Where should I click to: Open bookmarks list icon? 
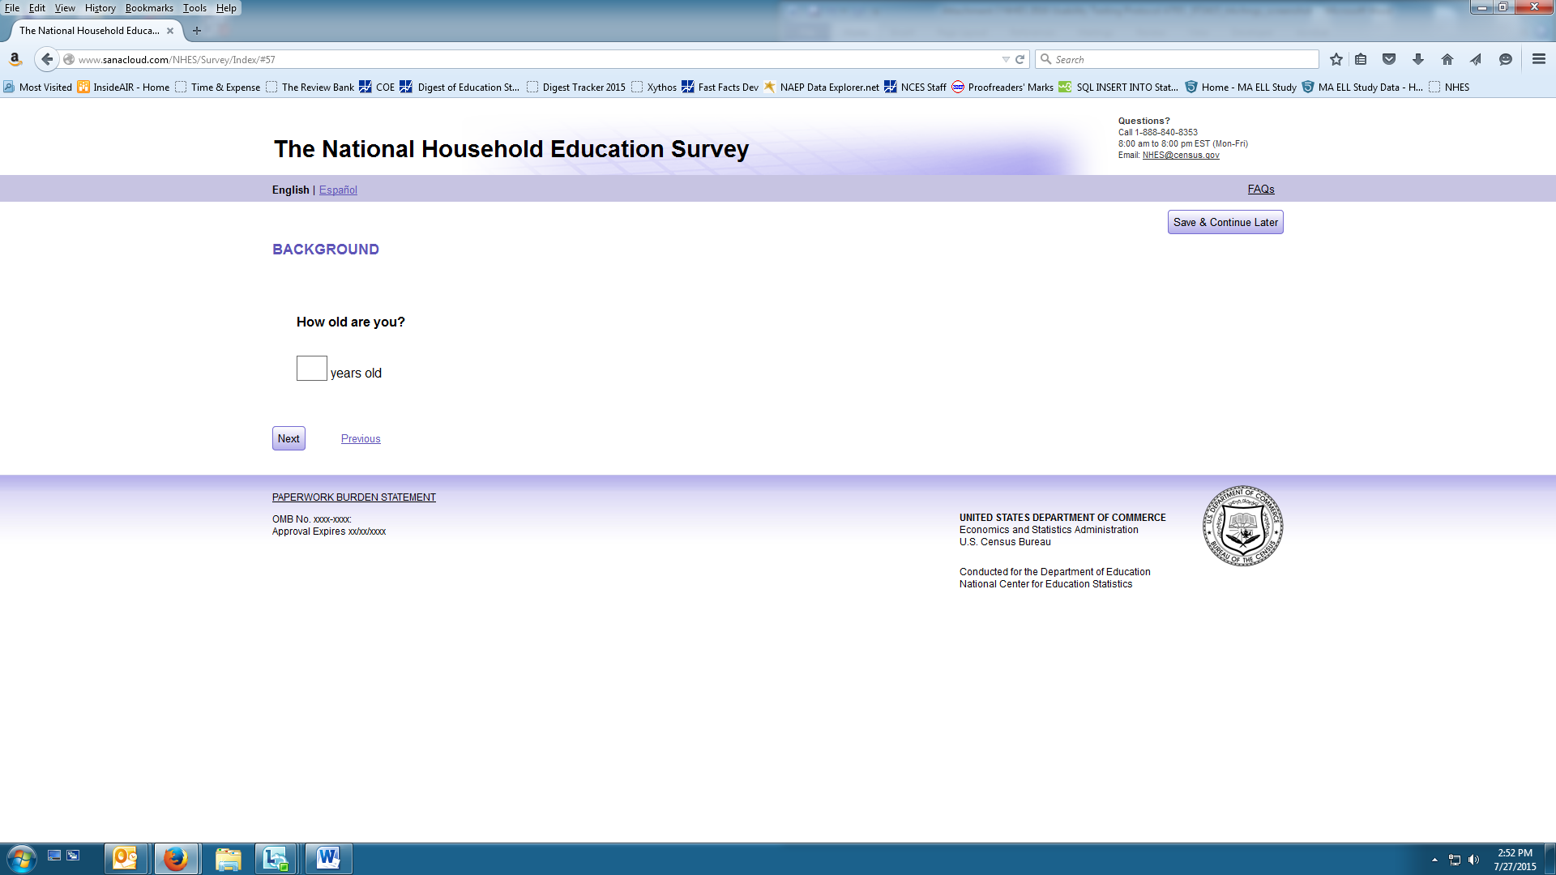(x=1361, y=59)
